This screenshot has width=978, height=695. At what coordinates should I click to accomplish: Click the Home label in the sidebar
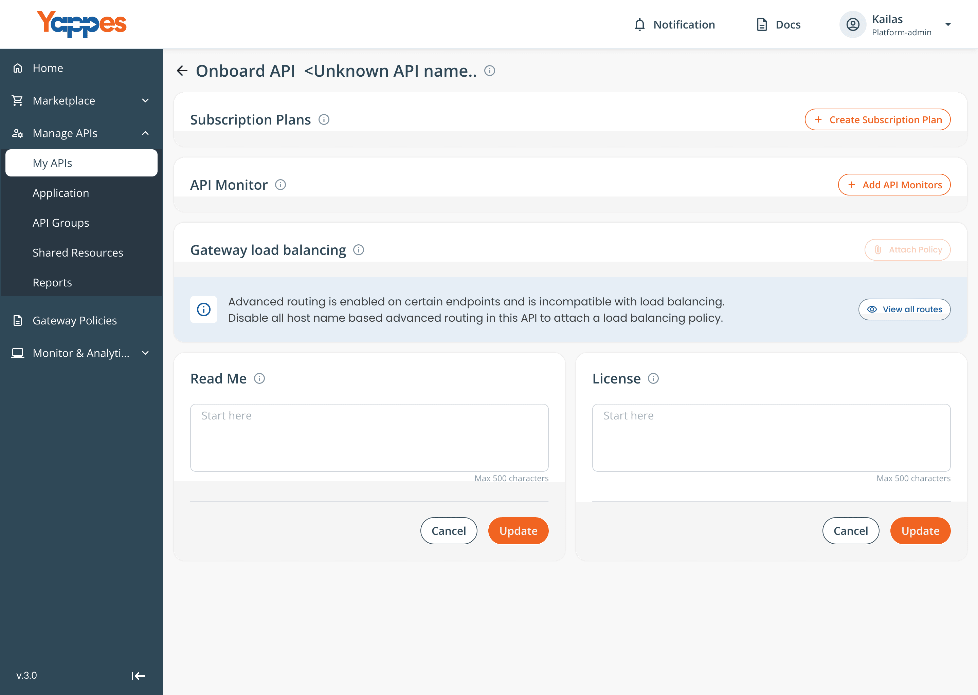(x=48, y=68)
